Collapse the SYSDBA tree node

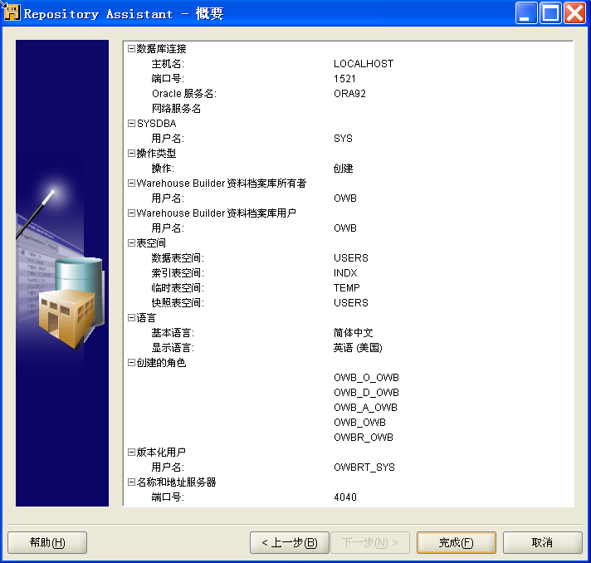(x=131, y=124)
